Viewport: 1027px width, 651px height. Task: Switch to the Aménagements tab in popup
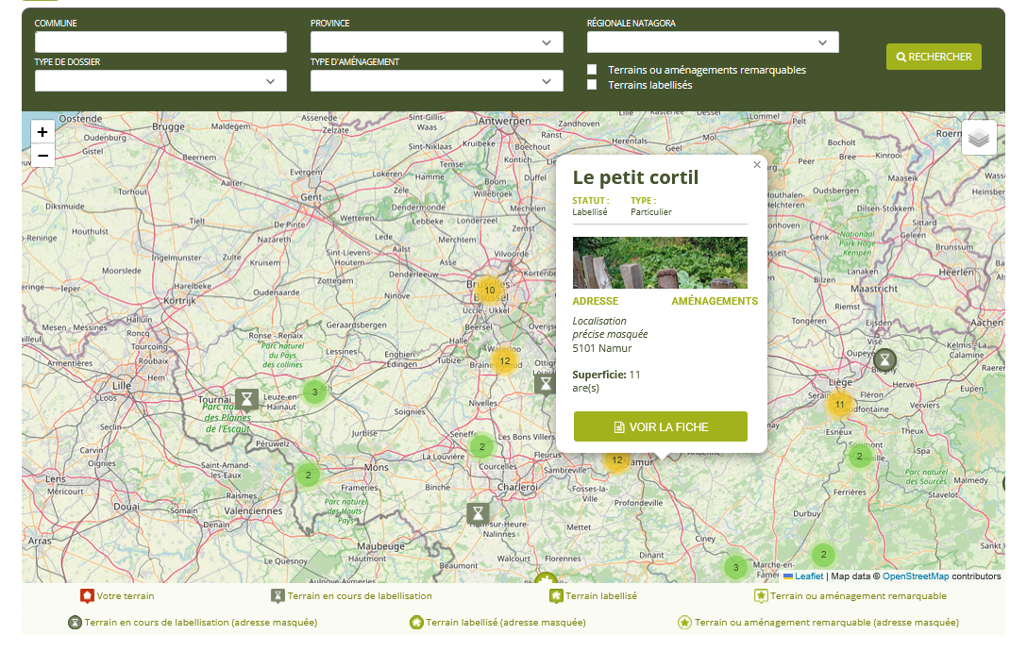pos(714,302)
